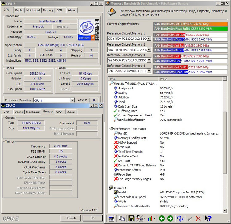Open Cache tab in bottom CPU-Z window
Viewport: 231px width, 224px height.
click(x=19, y=112)
